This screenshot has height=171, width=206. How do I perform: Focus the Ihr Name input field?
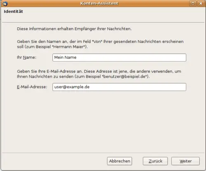(119, 57)
